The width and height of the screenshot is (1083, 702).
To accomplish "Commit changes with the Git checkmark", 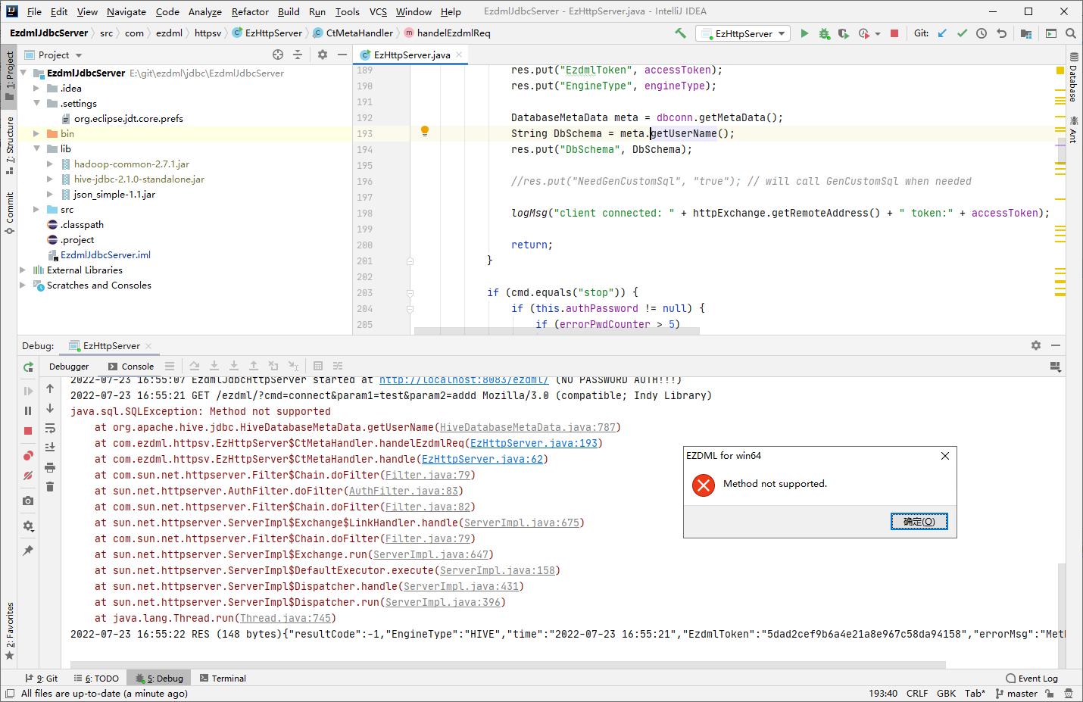I will click(962, 33).
